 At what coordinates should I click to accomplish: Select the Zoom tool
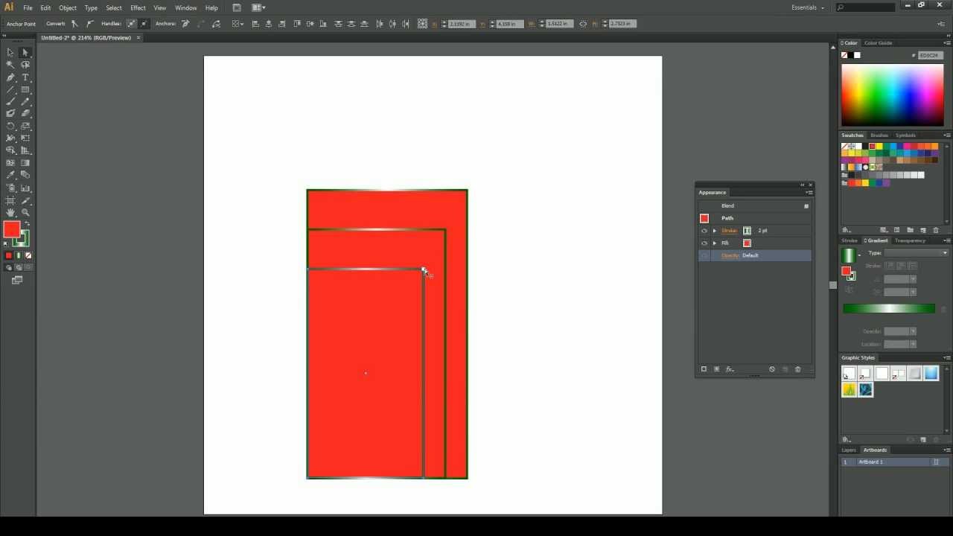[x=25, y=212]
